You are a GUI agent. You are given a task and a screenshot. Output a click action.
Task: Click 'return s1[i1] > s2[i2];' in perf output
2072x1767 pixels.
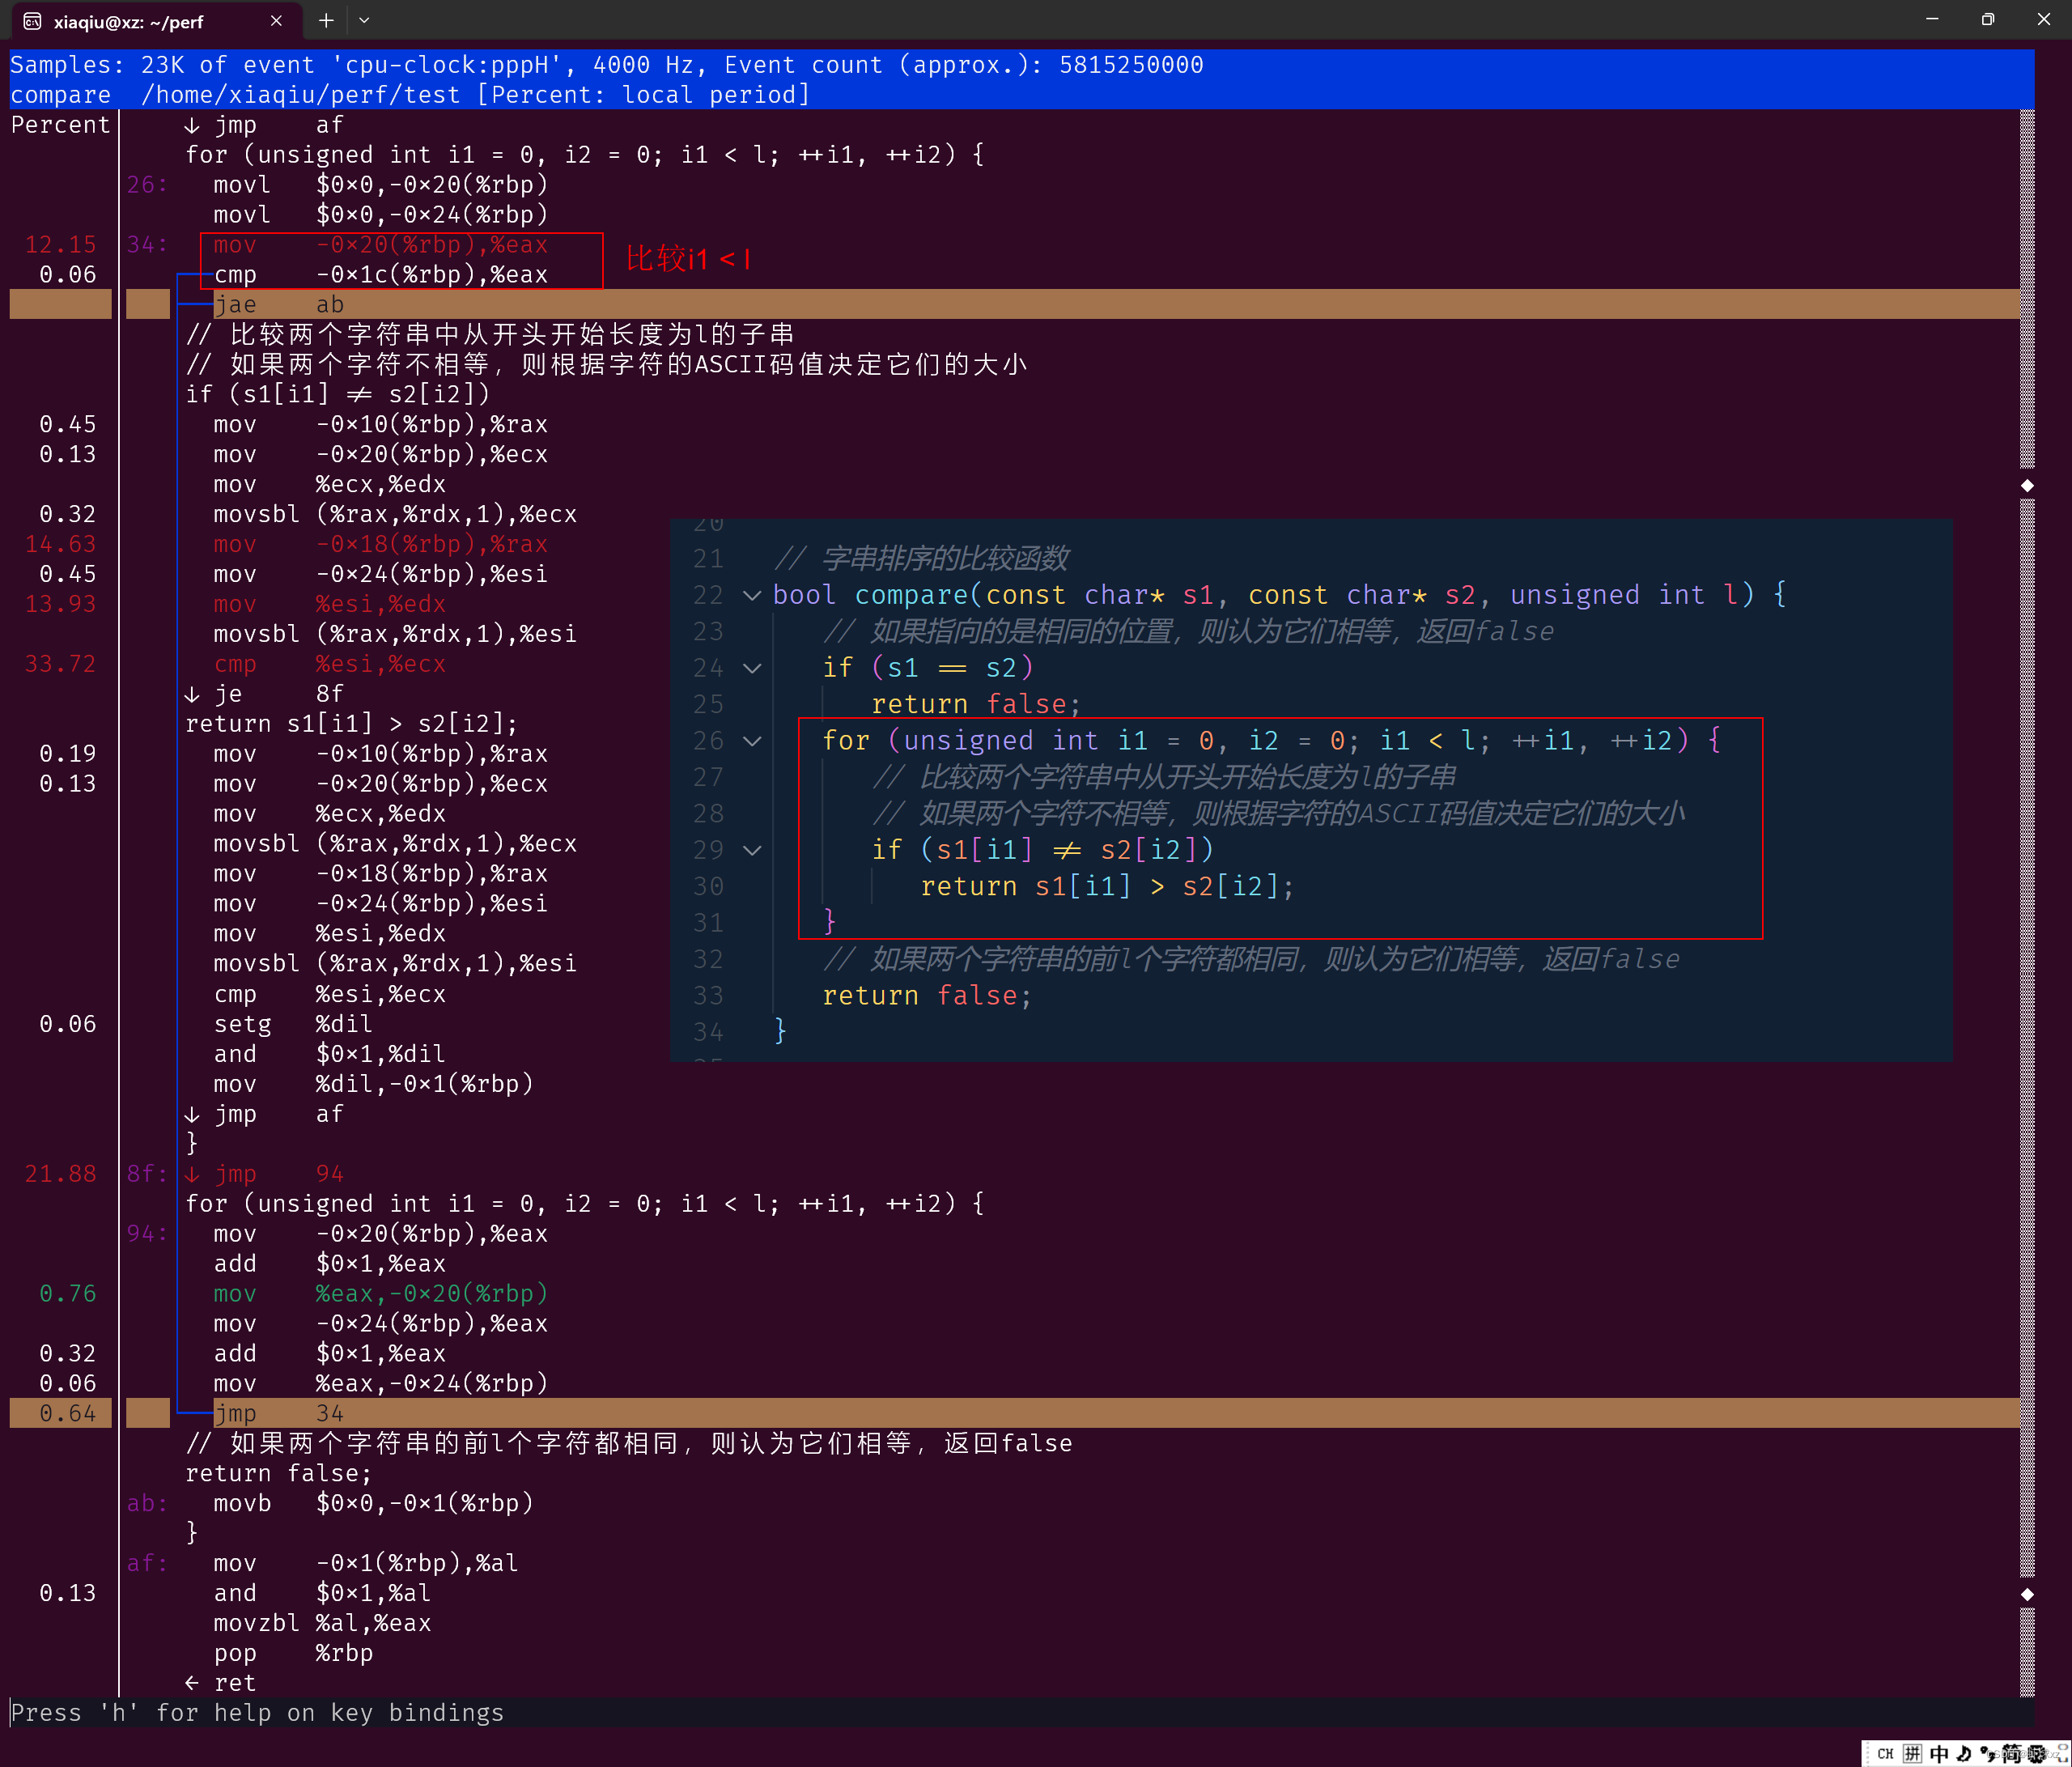pos(352,724)
